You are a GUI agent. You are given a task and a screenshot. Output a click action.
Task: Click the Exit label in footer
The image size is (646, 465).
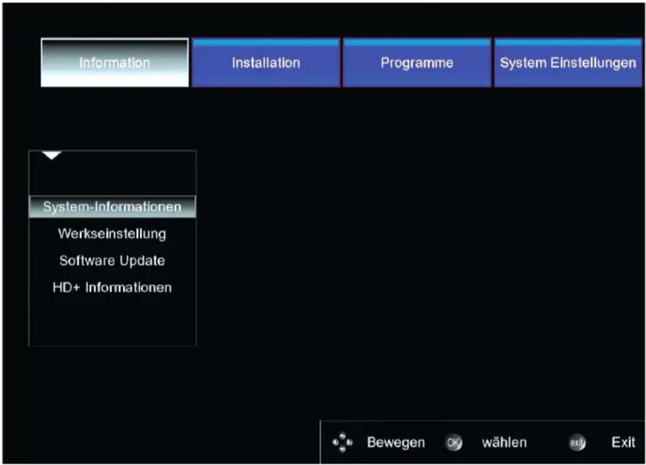[623, 442]
